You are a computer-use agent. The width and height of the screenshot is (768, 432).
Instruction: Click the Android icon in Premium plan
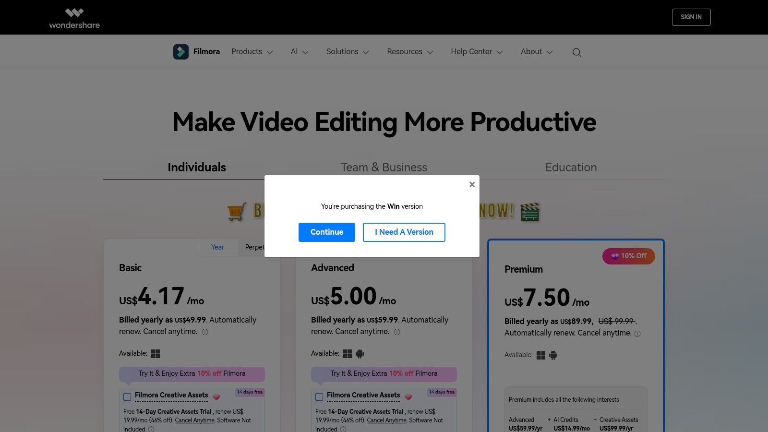[553, 355]
